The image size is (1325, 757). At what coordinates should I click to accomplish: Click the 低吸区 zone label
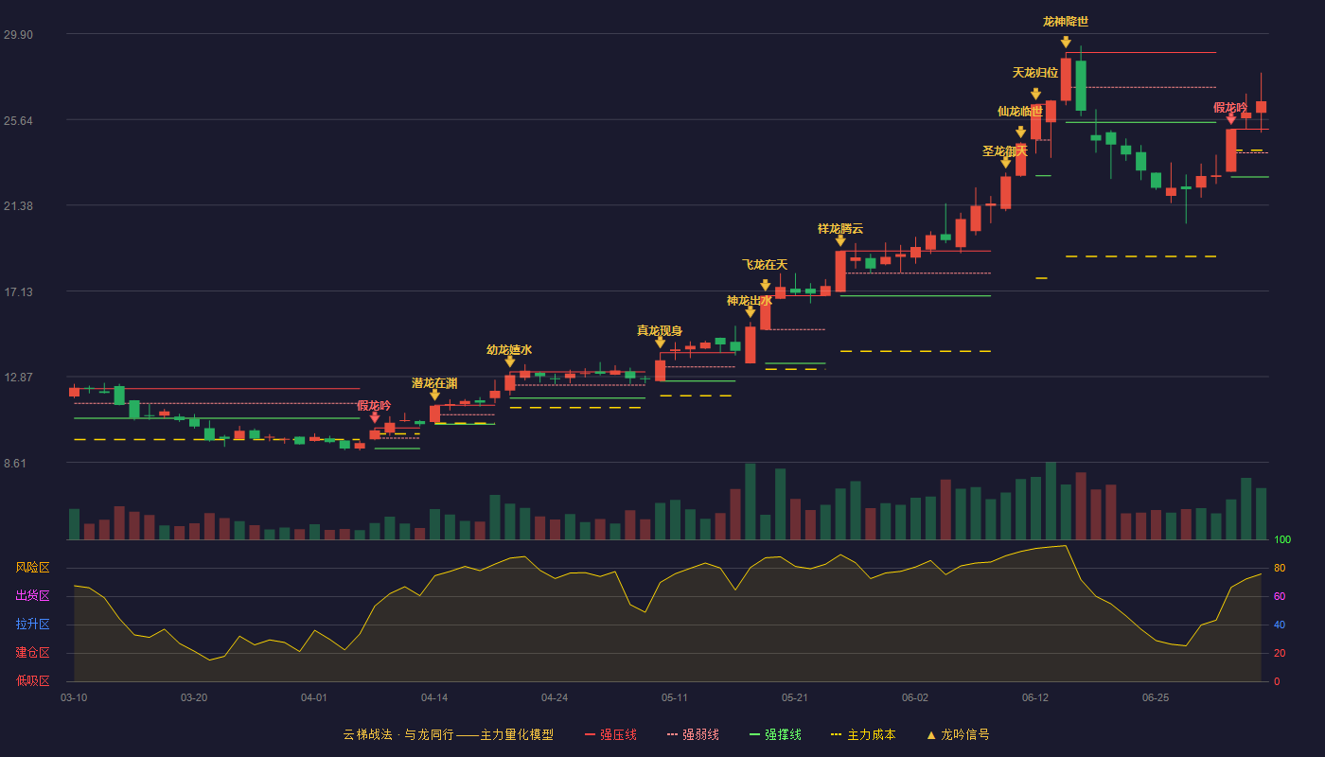(x=33, y=680)
